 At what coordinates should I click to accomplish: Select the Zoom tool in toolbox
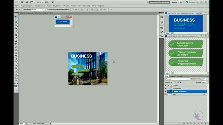click(16, 81)
